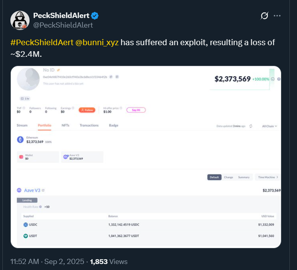Viewport: 297px width, 270px height.
Task: Click the Ethereum chain logo
Action: pyautogui.click(x=20, y=140)
